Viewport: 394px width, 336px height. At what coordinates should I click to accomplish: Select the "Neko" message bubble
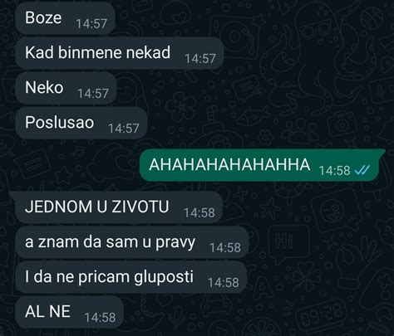tap(66, 88)
